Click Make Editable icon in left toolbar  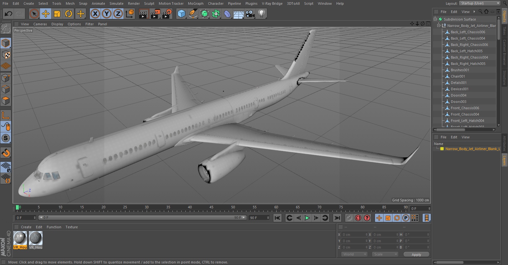[x=6, y=29]
